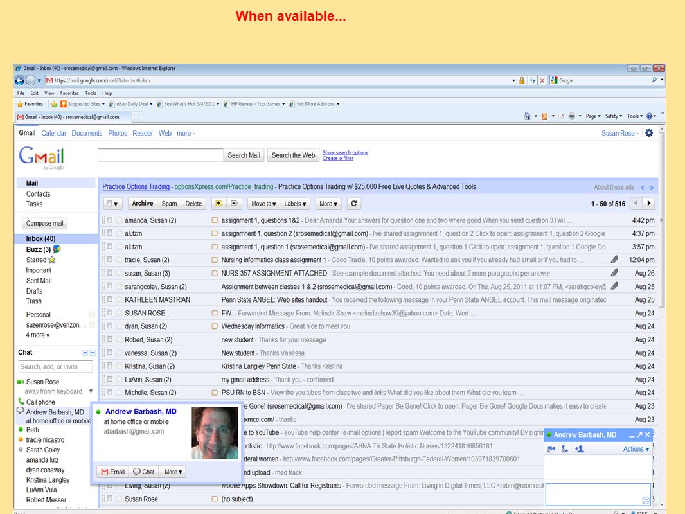Screen dimensions: 685x514
Task: Open the Labels dropdown
Action: 295,204
